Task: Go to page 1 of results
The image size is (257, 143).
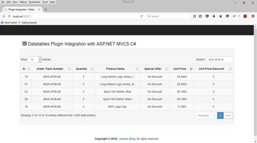Action: pos(214,115)
